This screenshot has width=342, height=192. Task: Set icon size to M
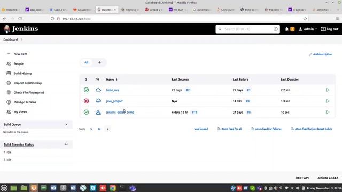(x=99, y=129)
